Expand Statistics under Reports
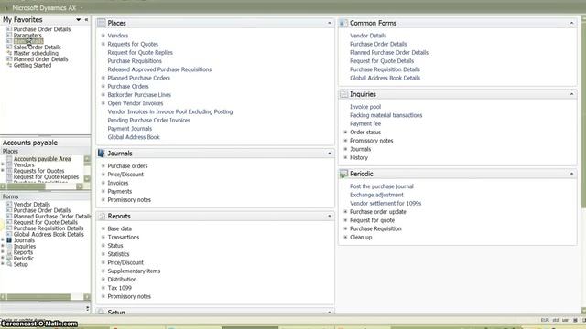This screenshot has width=586, height=329. (103, 254)
